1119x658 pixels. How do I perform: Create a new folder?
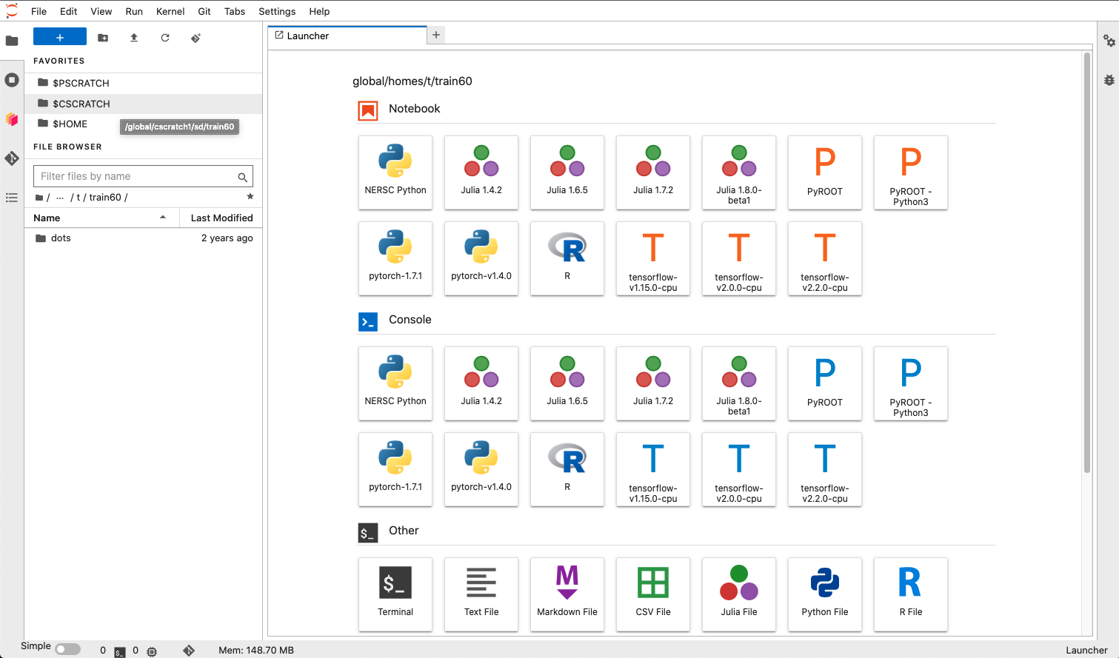coord(103,38)
